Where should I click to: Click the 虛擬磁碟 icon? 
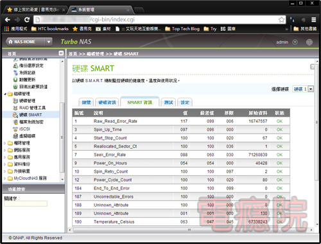tap(15, 136)
